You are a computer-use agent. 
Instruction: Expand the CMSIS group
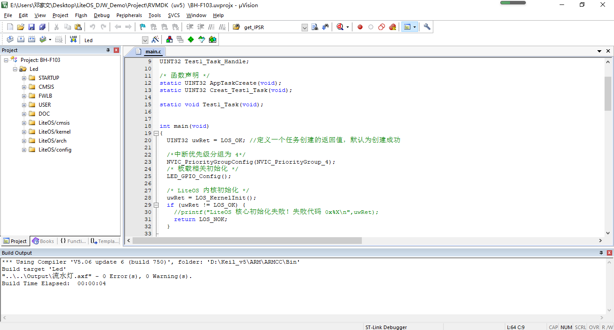24,87
